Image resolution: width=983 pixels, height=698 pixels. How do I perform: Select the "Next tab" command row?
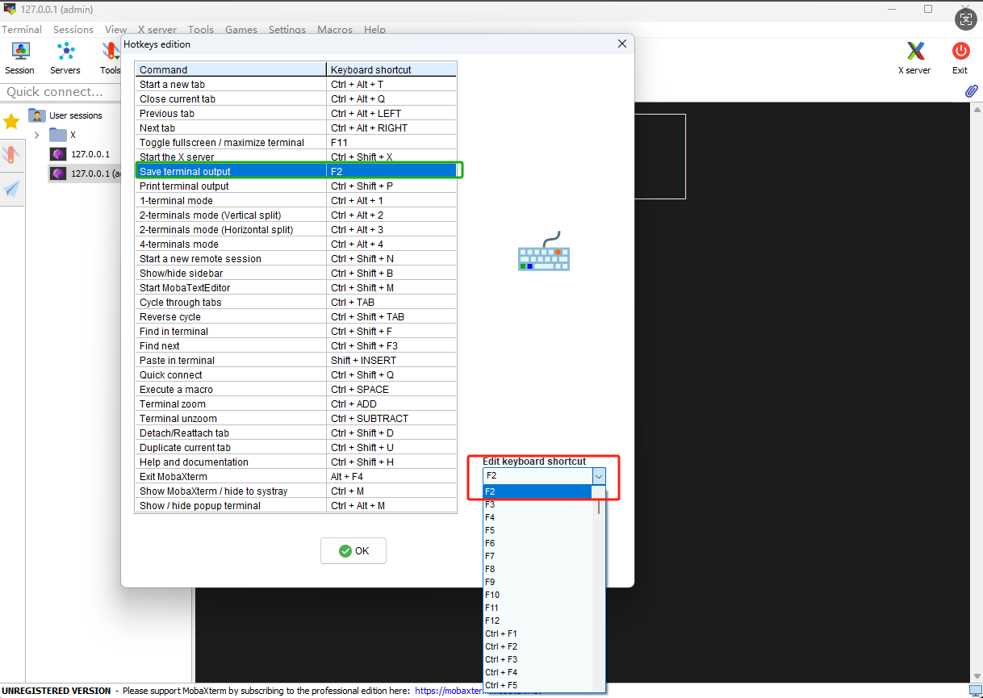coord(295,127)
